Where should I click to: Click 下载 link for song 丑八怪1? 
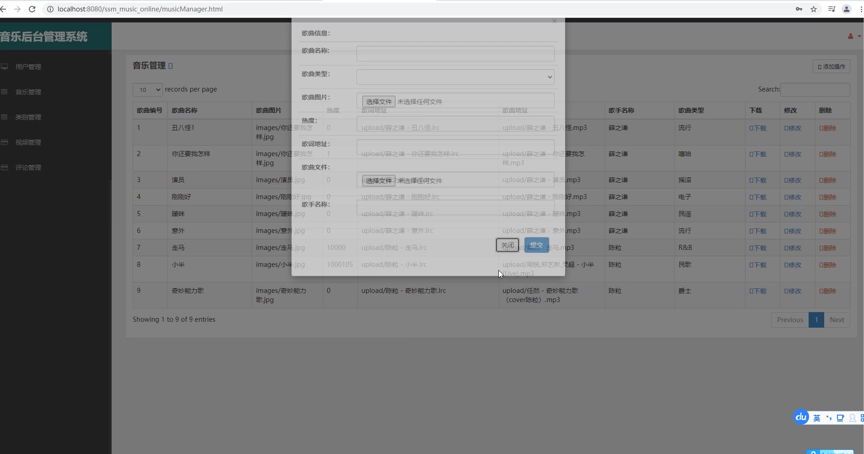tap(758, 128)
